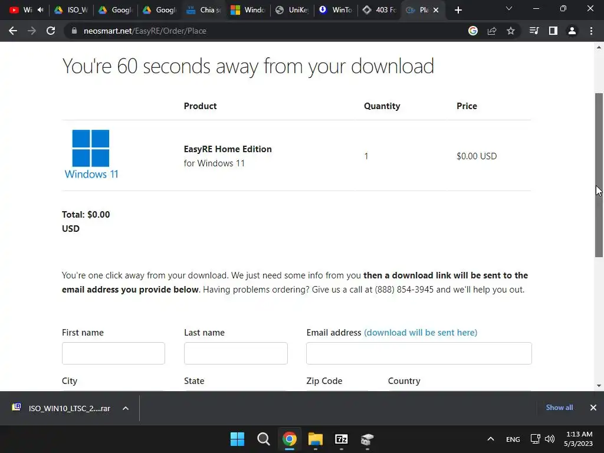Click the browser forward arrow
This screenshot has width=604, height=453.
pyautogui.click(x=32, y=31)
